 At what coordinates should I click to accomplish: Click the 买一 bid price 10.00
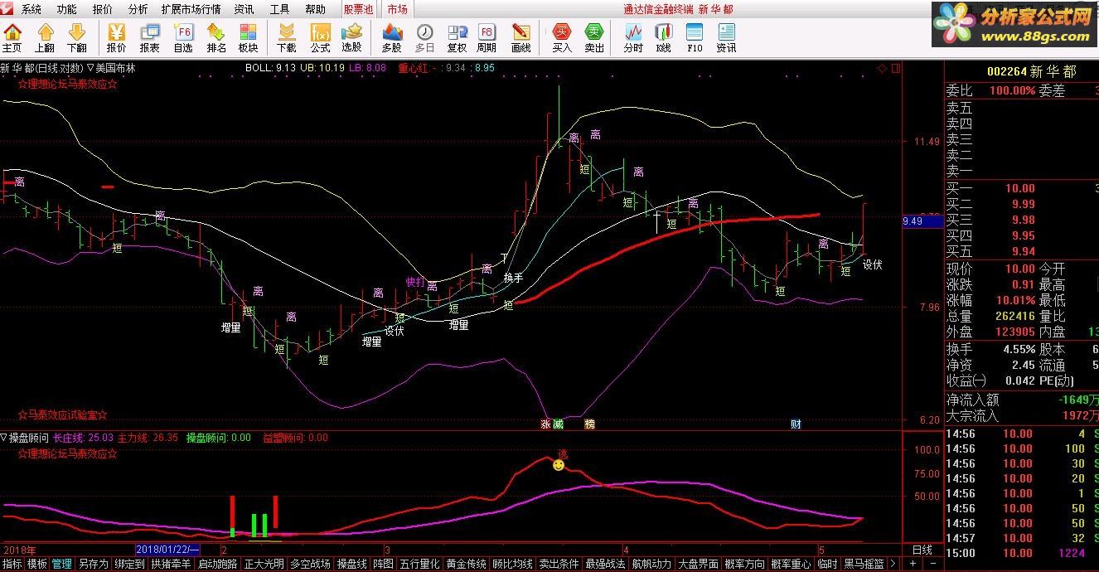click(x=1020, y=188)
